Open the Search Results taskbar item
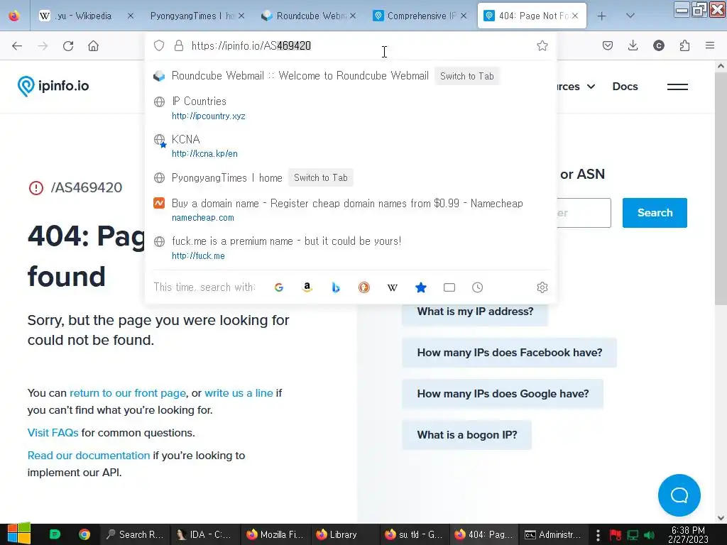Viewport: 727px width, 545px height. point(134,534)
